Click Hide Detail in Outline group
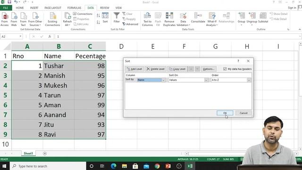This screenshot has width=302, height=170. (278, 19)
